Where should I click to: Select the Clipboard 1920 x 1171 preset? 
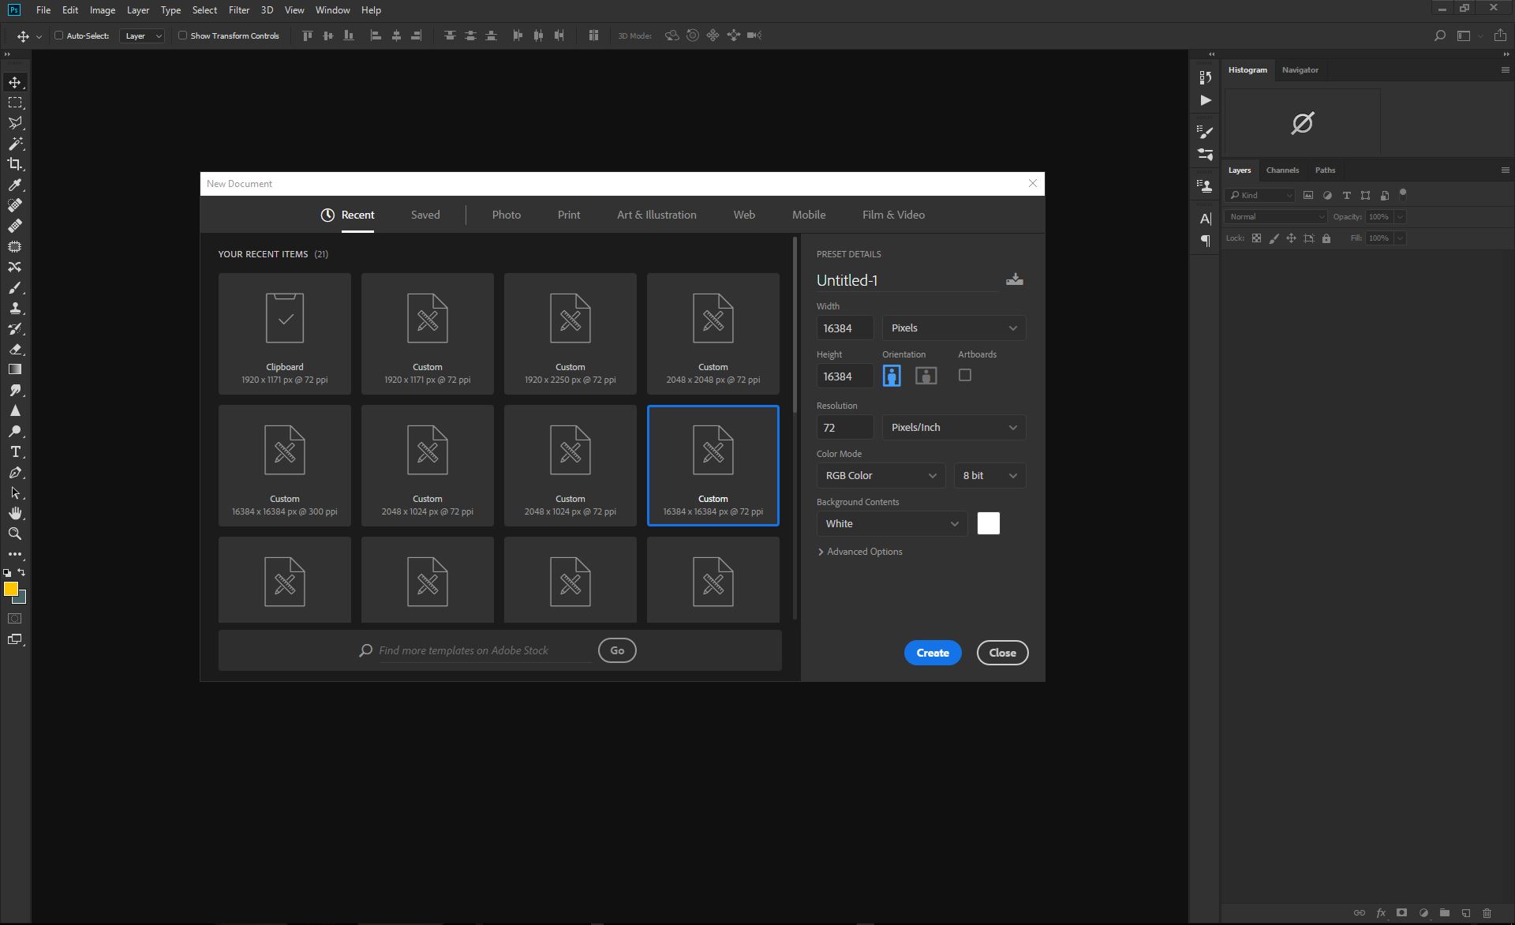pos(285,334)
